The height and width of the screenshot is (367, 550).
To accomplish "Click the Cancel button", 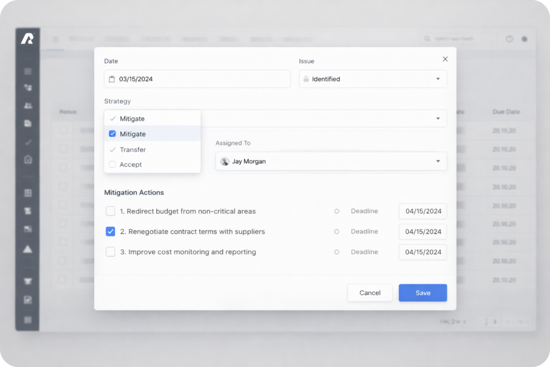I will point(370,293).
